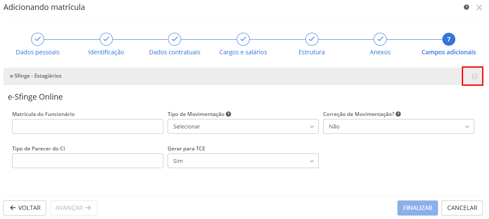Viewport: 489px width, 219px height.
Task: Select the Campos adicionais step label
Action: (448, 52)
